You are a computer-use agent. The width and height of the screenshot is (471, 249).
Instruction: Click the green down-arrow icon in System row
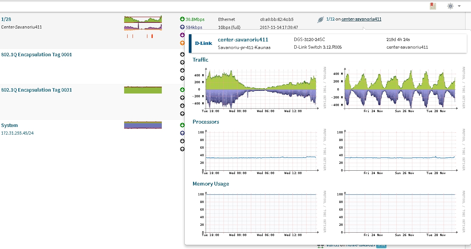182,125
